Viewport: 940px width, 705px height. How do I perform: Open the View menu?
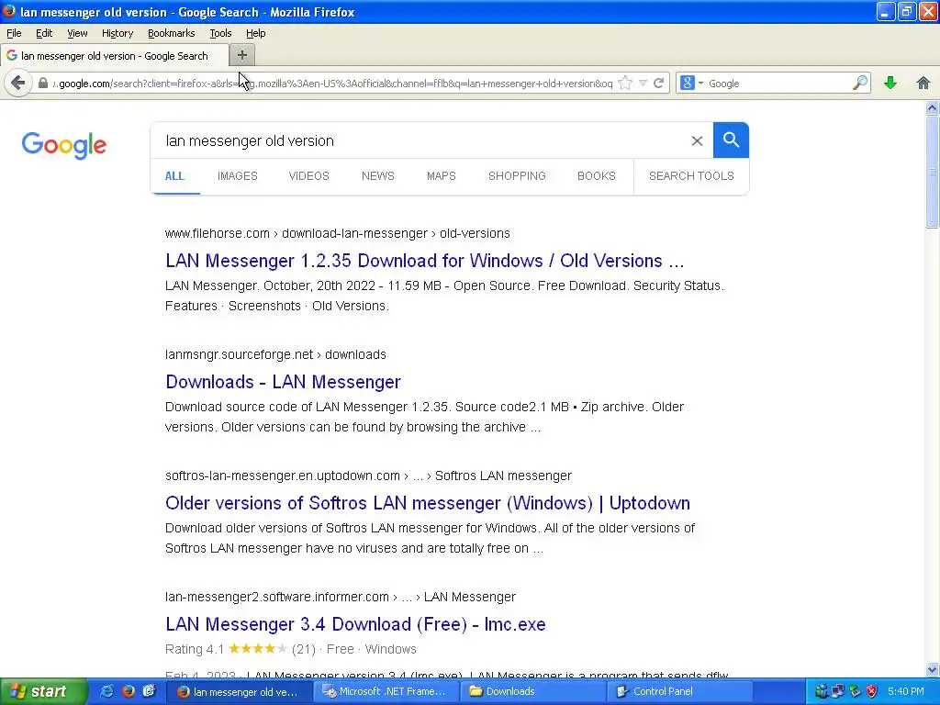pyautogui.click(x=77, y=33)
